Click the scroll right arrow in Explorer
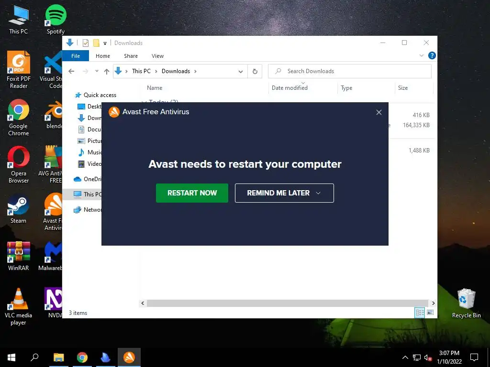Image resolution: width=490 pixels, height=367 pixels. tap(433, 303)
